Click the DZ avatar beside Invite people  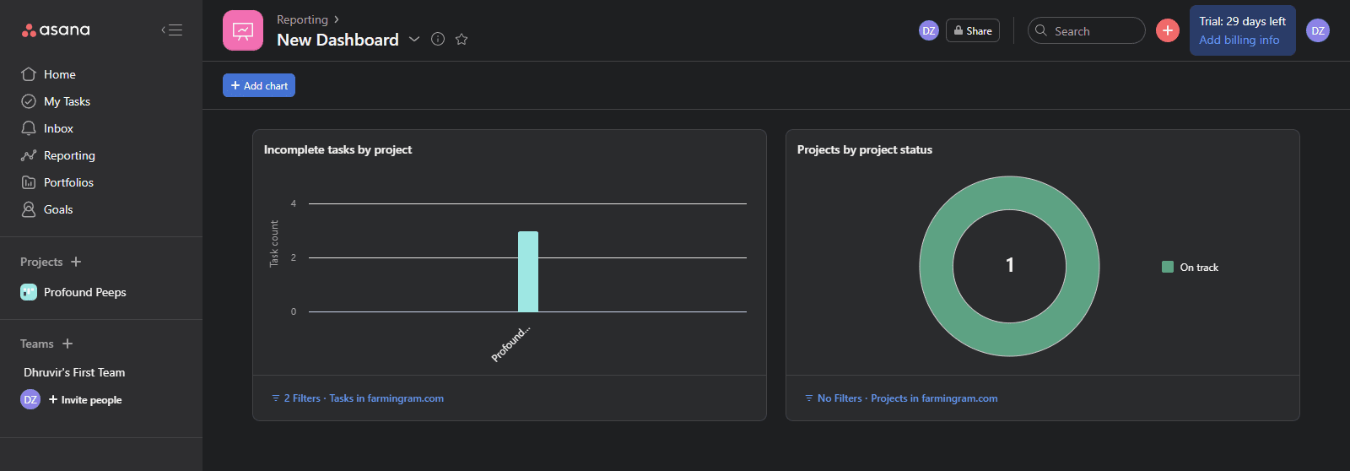[30, 399]
